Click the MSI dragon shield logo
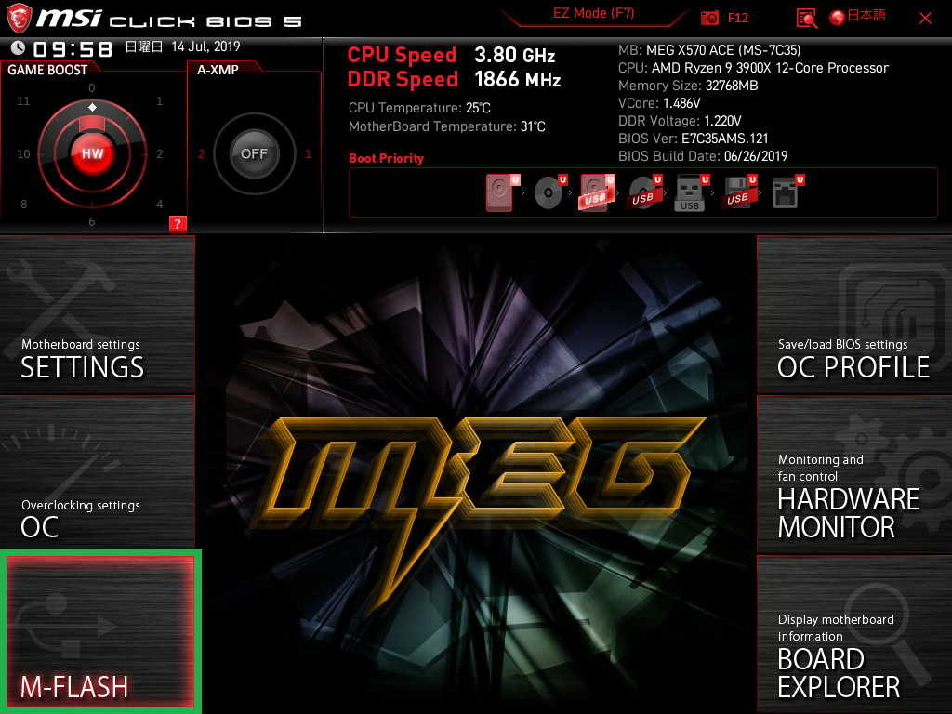 [x=19, y=18]
